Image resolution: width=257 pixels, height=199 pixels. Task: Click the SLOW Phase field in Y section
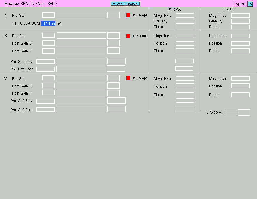click(185, 95)
